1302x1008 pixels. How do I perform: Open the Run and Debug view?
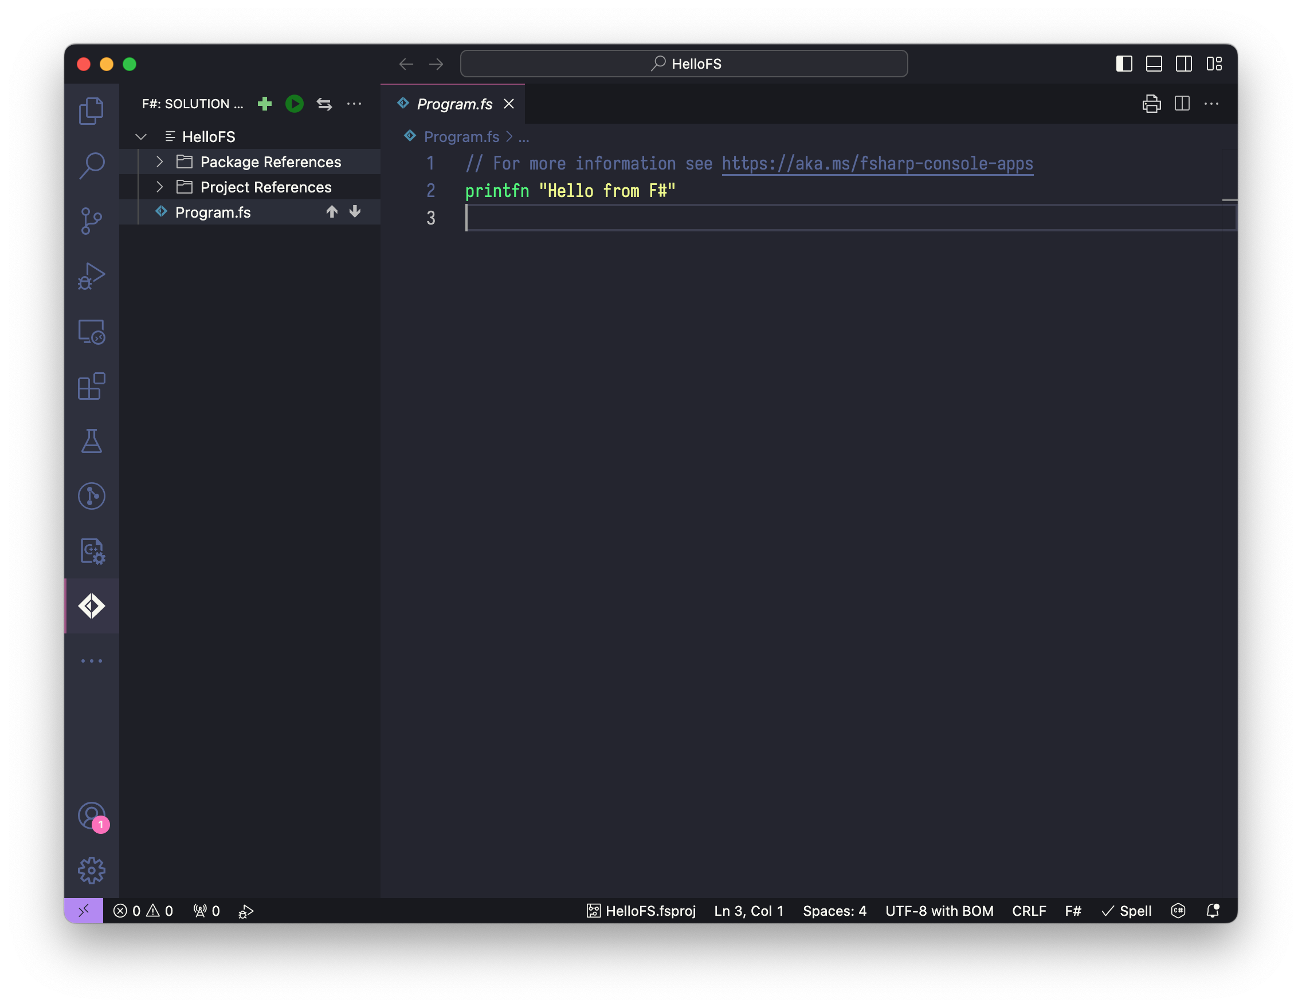pos(91,276)
